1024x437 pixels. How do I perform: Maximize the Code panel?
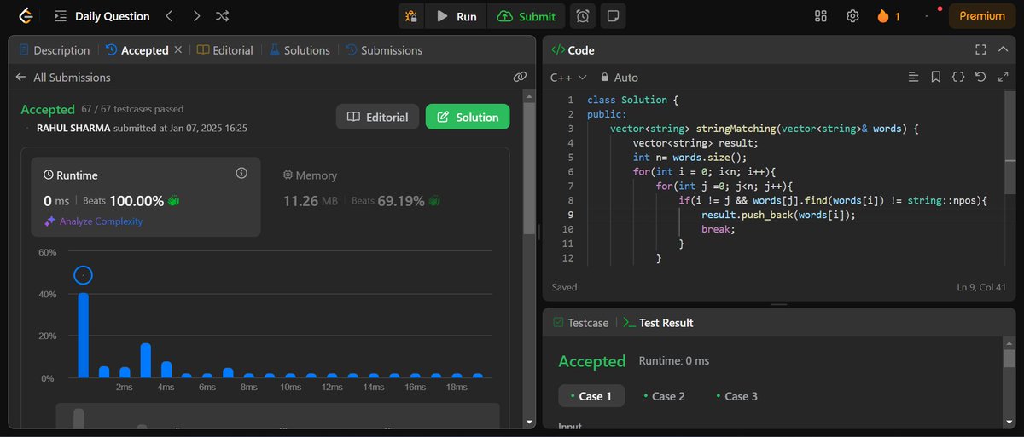pos(980,50)
